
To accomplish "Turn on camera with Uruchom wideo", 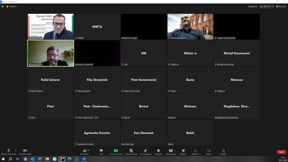I will pyautogui.click(x=25, y=151).
